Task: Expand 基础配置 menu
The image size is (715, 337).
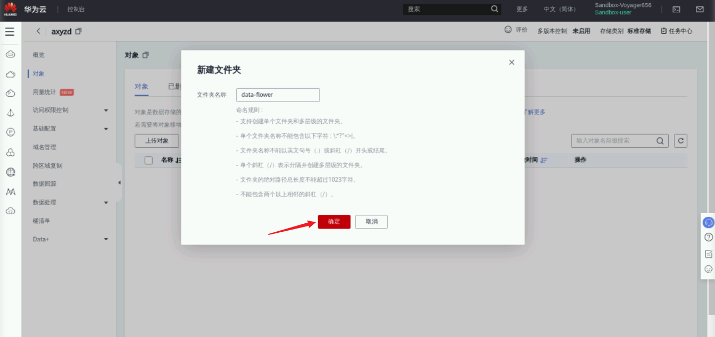Action: 70,129
